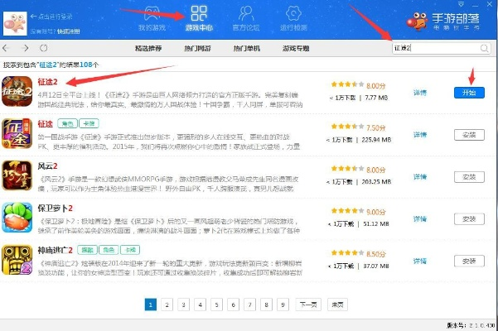Click the 征途2 star rating 8.00分

pos(358,85)
